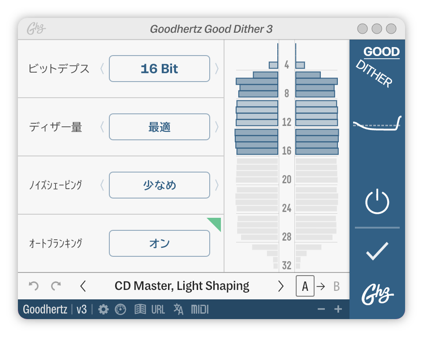Image resolution: width=423 pixels, height=337 pixels.
Task: Open MIDI settings
Action: (x=200, y=310)
